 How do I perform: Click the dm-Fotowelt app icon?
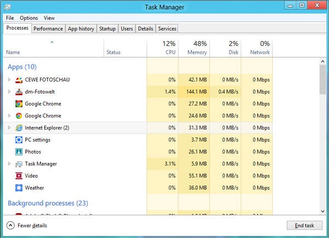coord(19,92)
